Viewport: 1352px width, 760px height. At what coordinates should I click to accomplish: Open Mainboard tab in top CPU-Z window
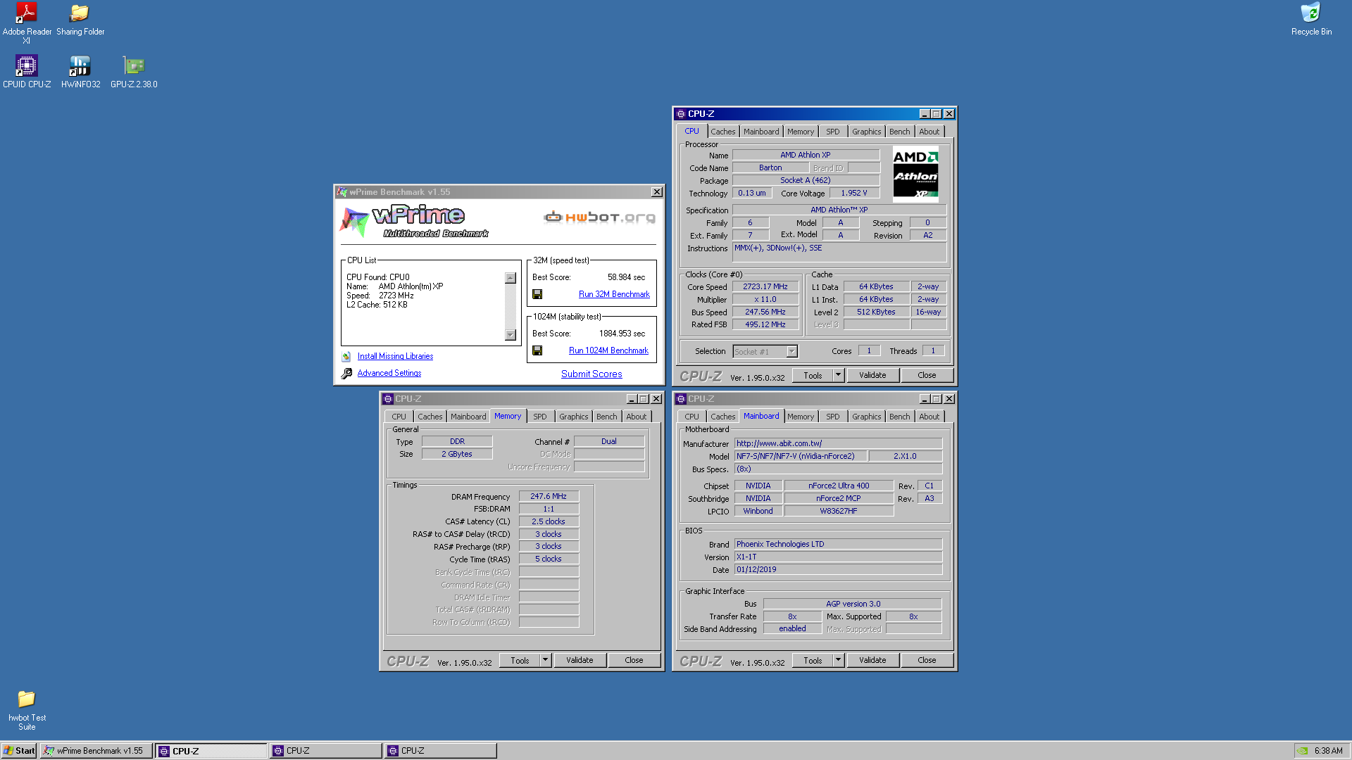(x=761, y=132)
